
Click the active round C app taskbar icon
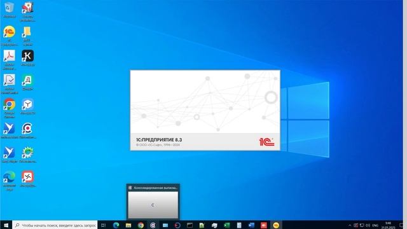[153, 225]
